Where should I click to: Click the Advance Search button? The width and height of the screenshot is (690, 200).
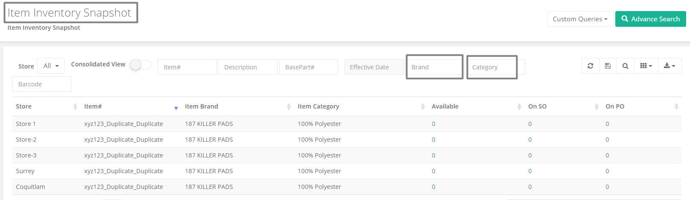click(x=650, y=19)
